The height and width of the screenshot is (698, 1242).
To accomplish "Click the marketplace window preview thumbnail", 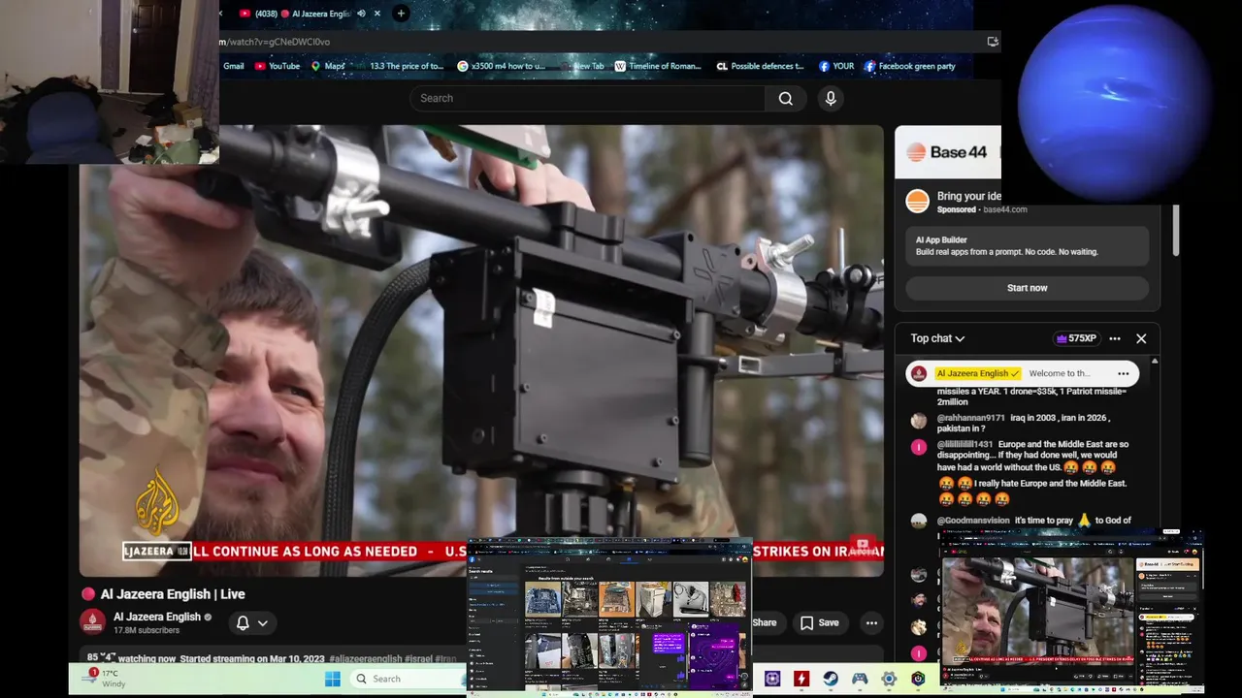I will [609, 618].
